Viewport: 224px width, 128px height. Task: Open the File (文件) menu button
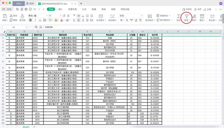point(7,9)
